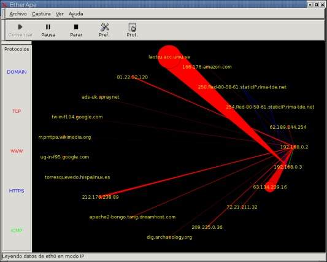The width and height of the screenshot is (327, 262).
Task: Click the 212.170.238.89 node label
Action: tap(101, 197)
